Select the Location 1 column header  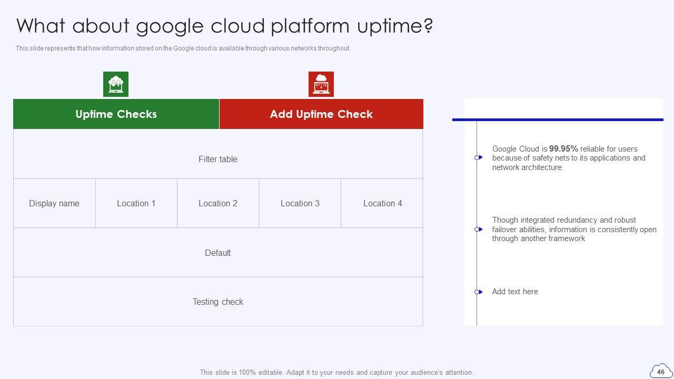[136, 203]
